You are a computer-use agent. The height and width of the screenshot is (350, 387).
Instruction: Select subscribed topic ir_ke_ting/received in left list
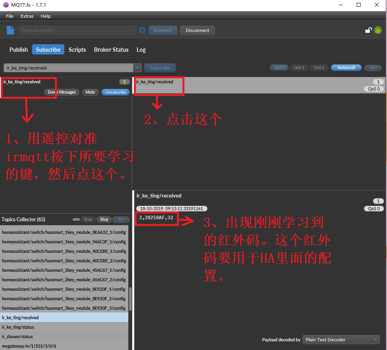(x=66, y=87)
